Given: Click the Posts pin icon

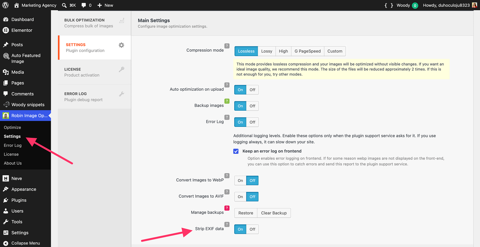Looking at the screenshot, I should pyautogui.click(x=6, y=45).
